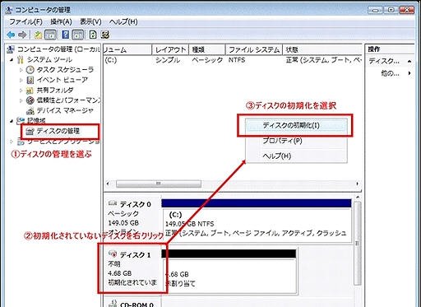Click the disk view vertical scrollbar thumb
The image size is (421, 307).
tap(358, 244)
